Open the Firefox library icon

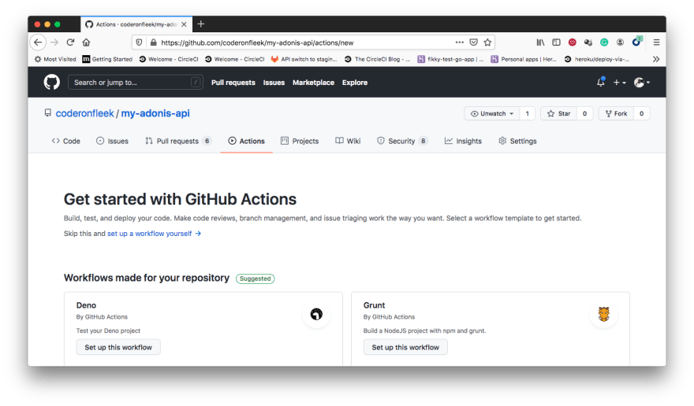(540, 42)
